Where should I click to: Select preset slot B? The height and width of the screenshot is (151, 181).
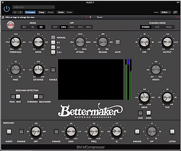click(90, 17)
